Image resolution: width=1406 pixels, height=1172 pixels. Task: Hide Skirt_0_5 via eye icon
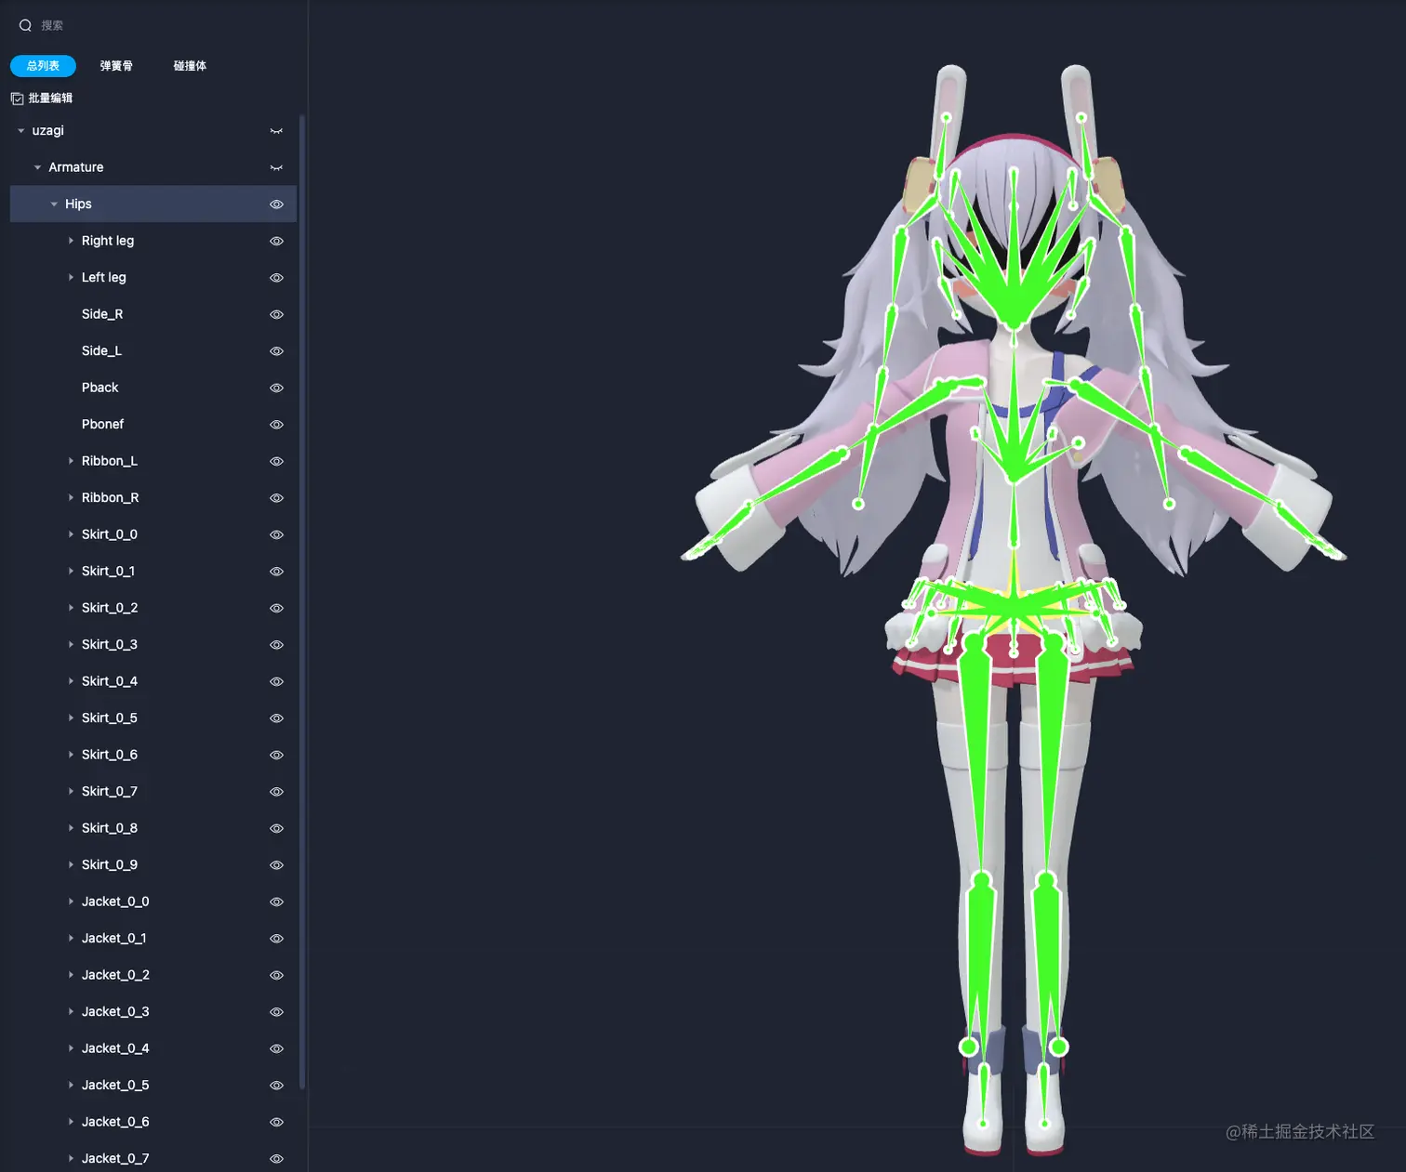click(x=276, y=718)
